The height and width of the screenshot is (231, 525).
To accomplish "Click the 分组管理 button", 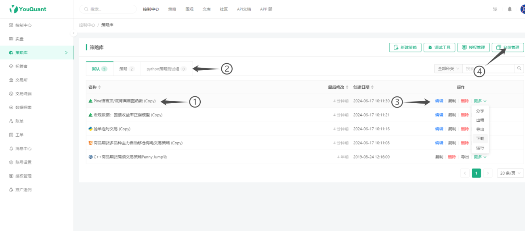I will click(508, 48).
